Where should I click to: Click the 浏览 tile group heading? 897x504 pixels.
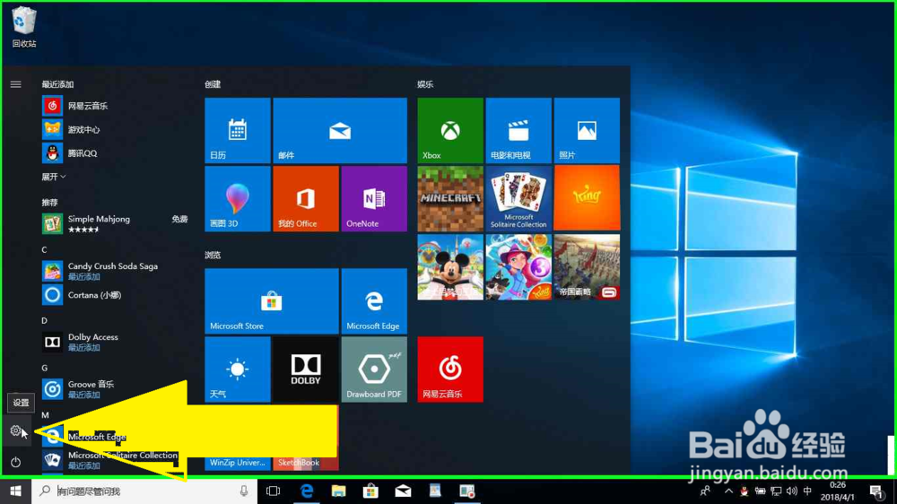213,256
